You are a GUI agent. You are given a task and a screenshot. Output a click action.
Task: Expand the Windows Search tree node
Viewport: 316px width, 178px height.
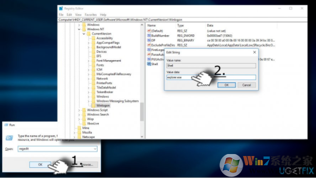[x=79, y=114]
